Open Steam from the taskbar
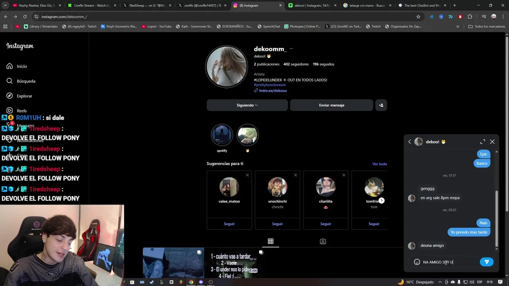The image size is (509, 286). tap(152, 282)
